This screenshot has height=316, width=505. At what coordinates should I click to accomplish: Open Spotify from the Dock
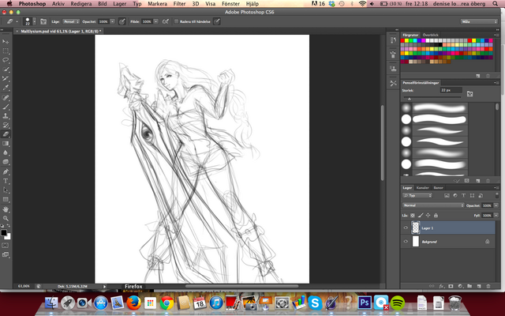pyautogui.click(x=398, y=303)
